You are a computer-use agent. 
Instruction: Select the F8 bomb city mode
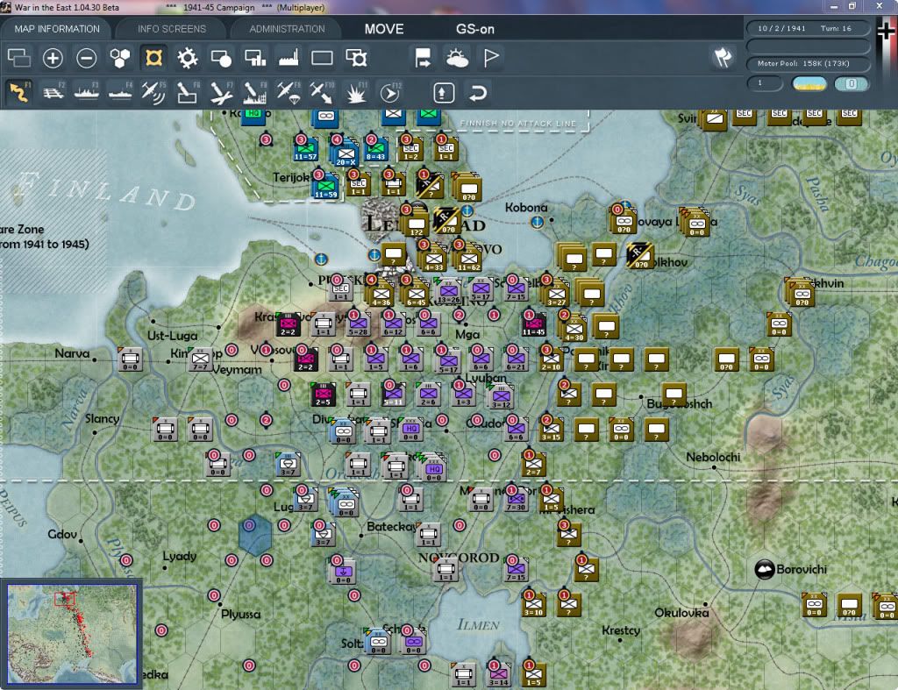click(x=255, y=92)
